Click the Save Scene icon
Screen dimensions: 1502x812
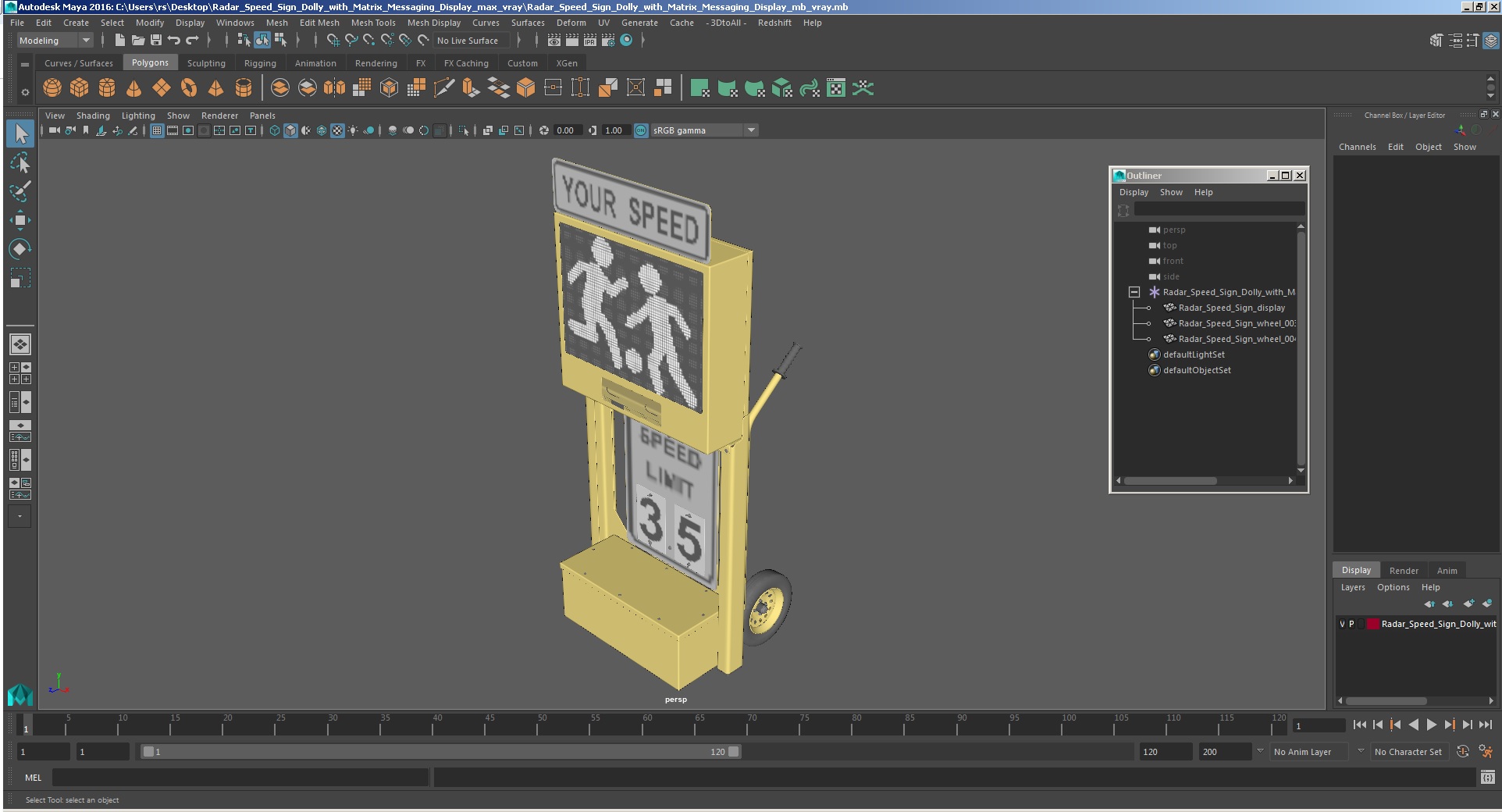pos(156,41)
